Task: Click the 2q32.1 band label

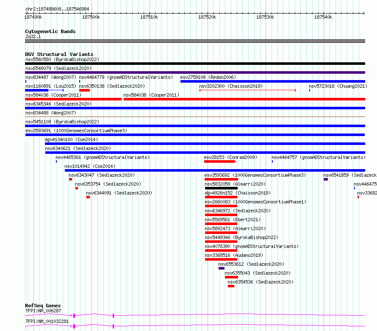Action: pos(33,36)
